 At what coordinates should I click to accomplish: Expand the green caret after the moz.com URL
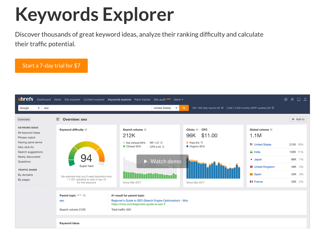click(164, 204)
